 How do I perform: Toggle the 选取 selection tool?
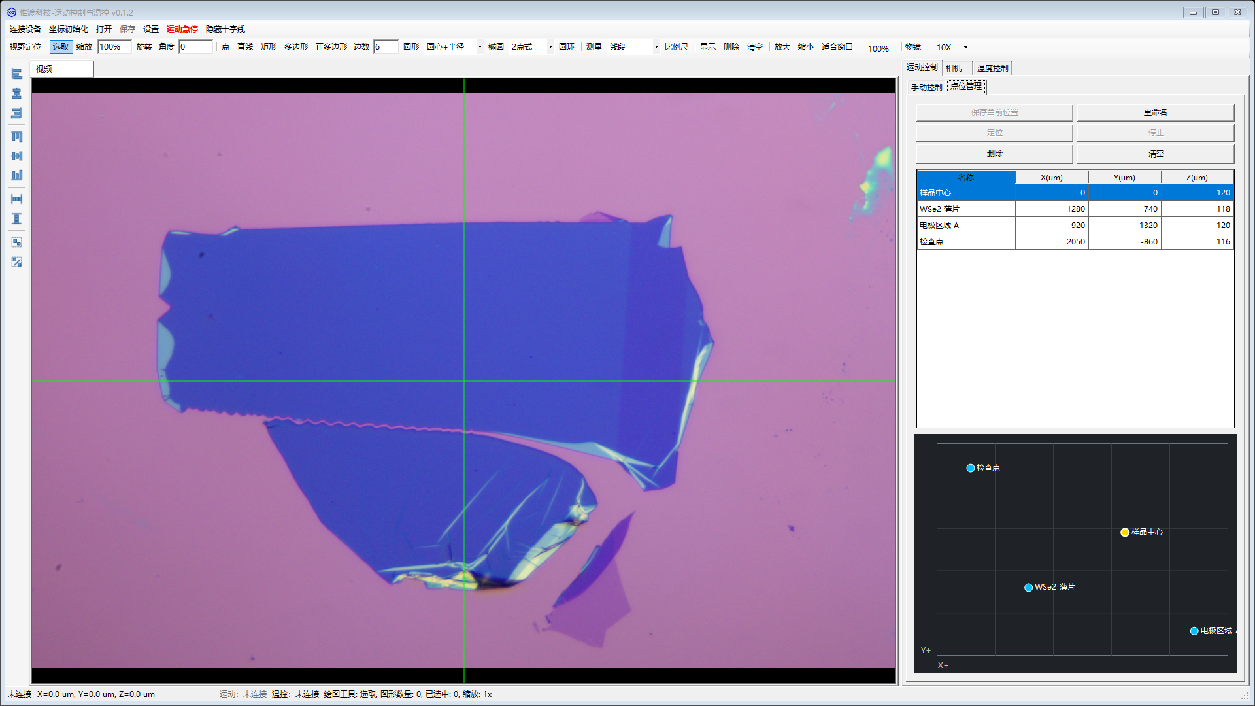61,47
